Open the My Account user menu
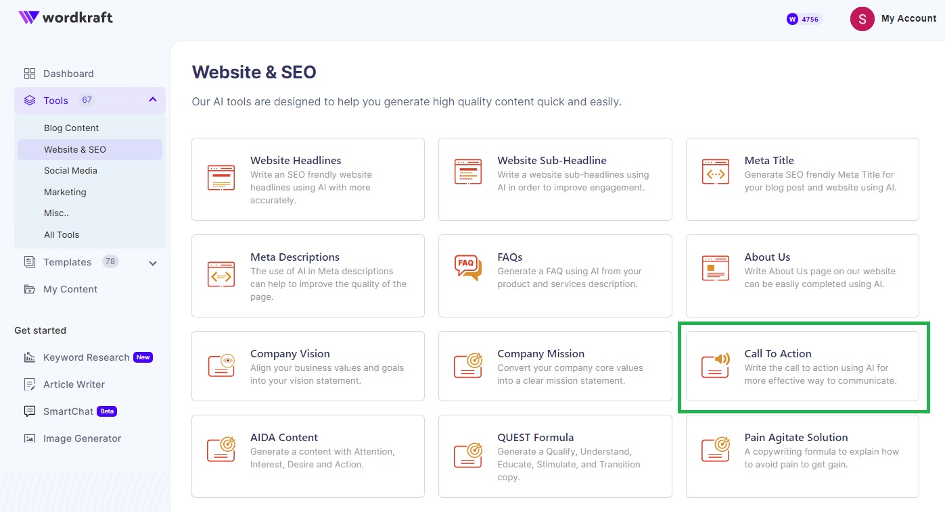This screenshot has width=945, height=512. (893, 19)
